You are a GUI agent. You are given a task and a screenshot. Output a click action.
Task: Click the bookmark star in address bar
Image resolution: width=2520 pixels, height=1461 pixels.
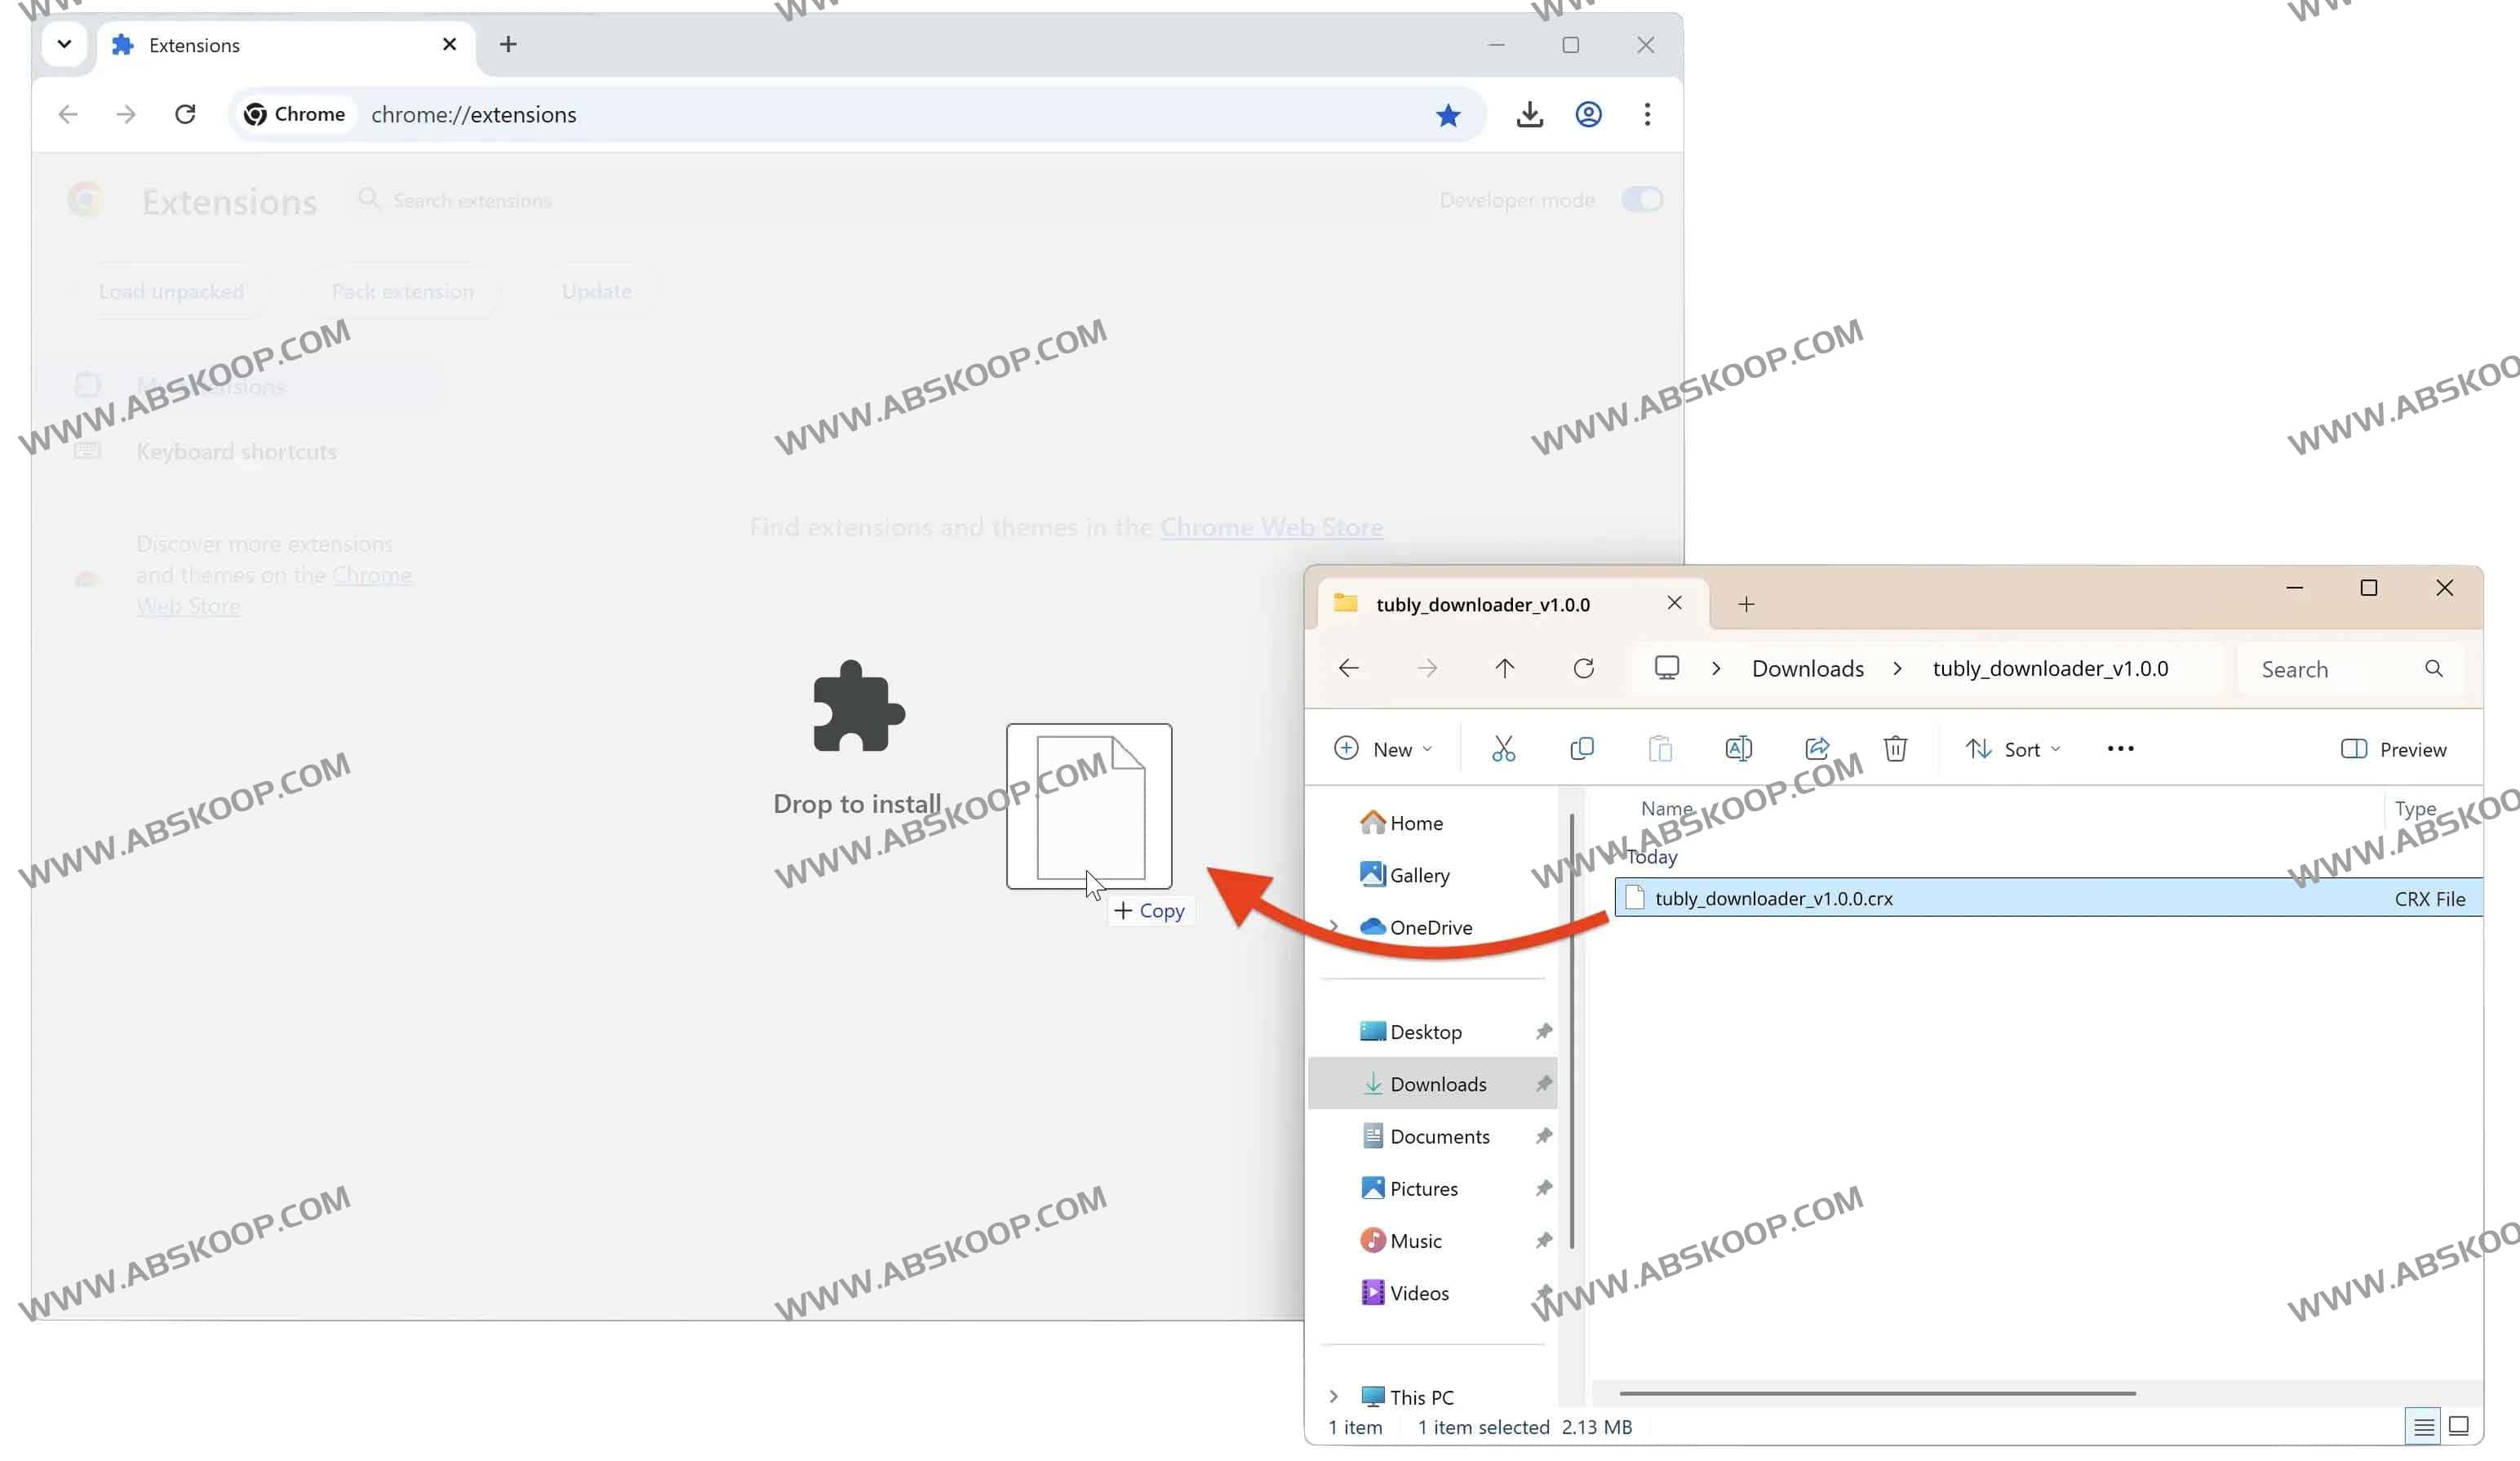tap(1447, 115)
